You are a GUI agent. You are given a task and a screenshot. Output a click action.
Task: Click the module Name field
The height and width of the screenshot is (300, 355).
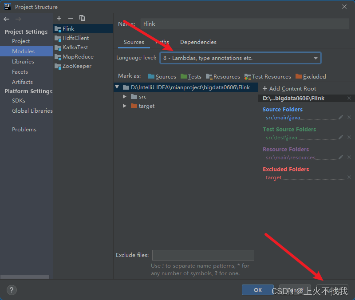pos(245,24)
